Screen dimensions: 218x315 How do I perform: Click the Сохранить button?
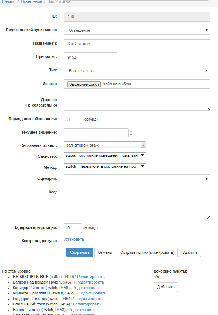tap(80, 252)
